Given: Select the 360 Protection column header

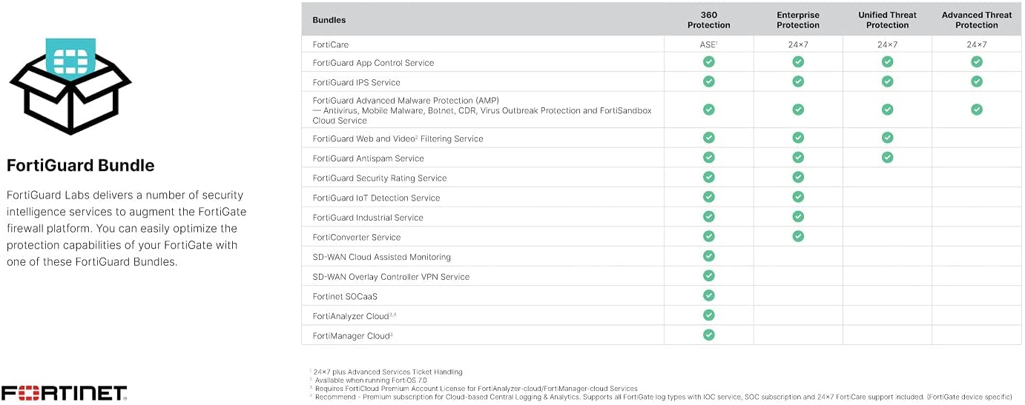Looking at the screenshot, I should (709, 20).
